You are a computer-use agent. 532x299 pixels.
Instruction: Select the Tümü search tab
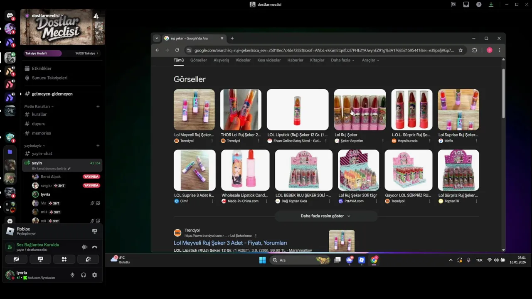pyautogui.click(x=178, y=60)
